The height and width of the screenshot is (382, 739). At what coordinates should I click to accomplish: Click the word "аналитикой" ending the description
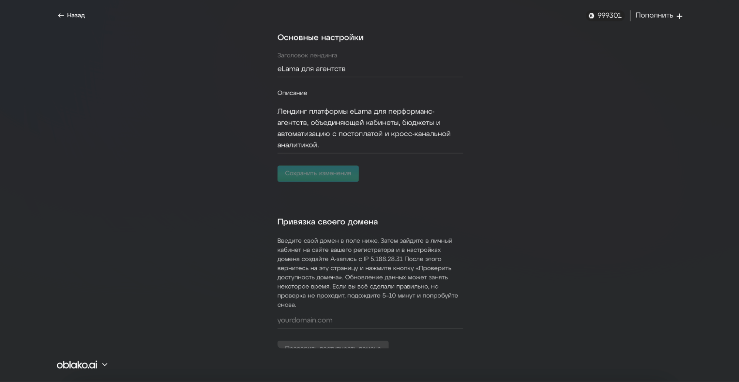click(298, 145)
